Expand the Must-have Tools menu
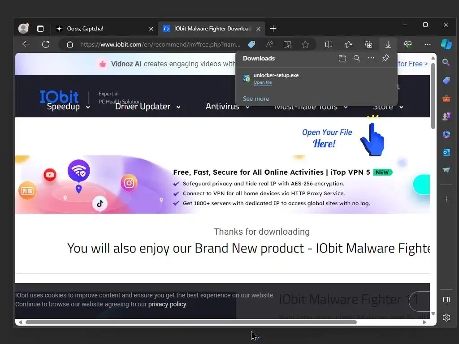Image resolution: width=459 pixels, height=344 pixels. (311, 107)
